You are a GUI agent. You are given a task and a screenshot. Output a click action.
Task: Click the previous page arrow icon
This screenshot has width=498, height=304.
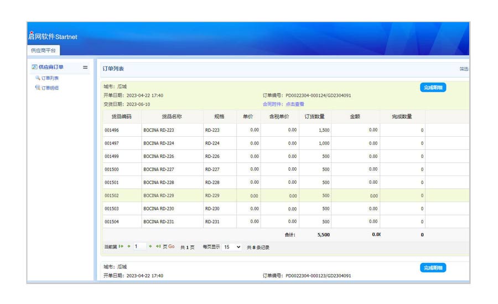(129, 246)
